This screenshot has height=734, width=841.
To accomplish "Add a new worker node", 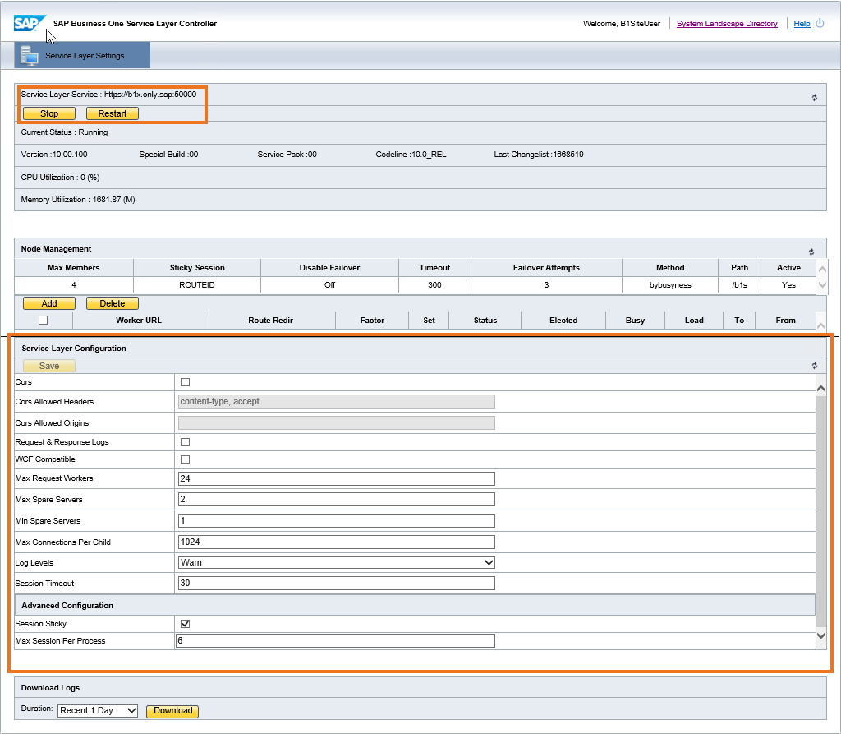I will (48, 303).
